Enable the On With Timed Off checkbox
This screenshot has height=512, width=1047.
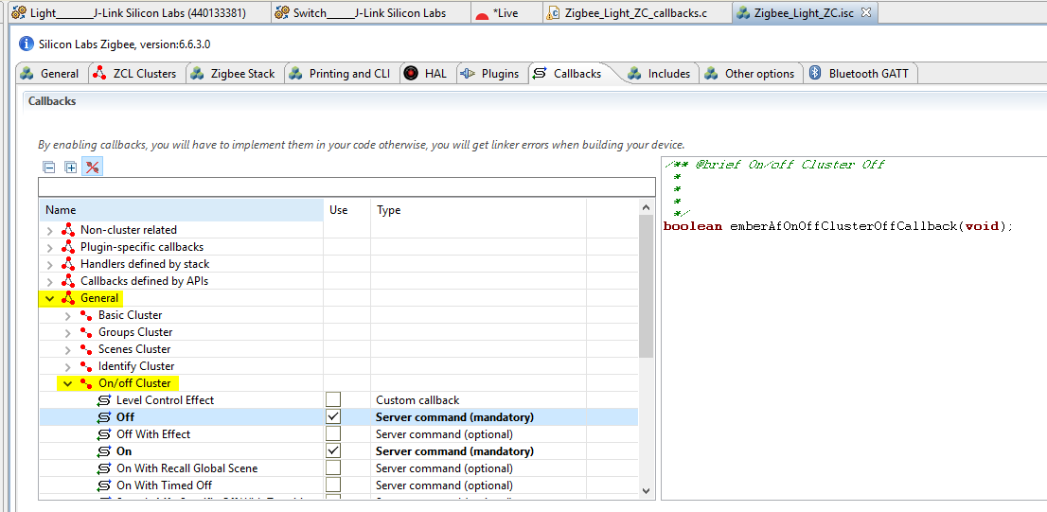point(332,486)
